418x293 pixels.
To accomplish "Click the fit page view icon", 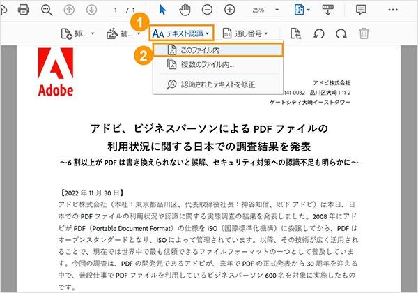I will tap(299, 10).
